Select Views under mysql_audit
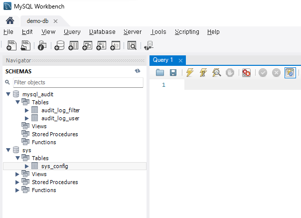Screen dimensions: 301x218 tap(39, 126)
